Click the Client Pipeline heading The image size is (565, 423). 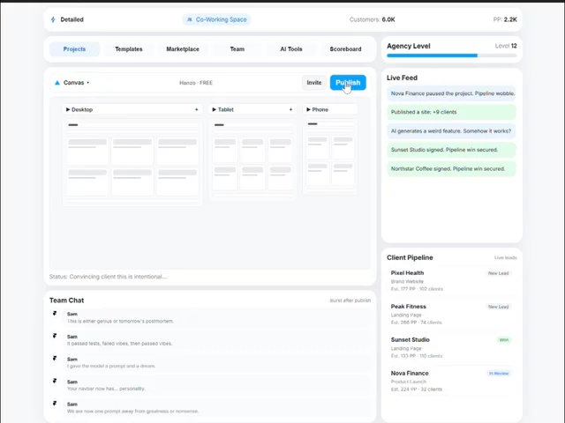point(410,257)
